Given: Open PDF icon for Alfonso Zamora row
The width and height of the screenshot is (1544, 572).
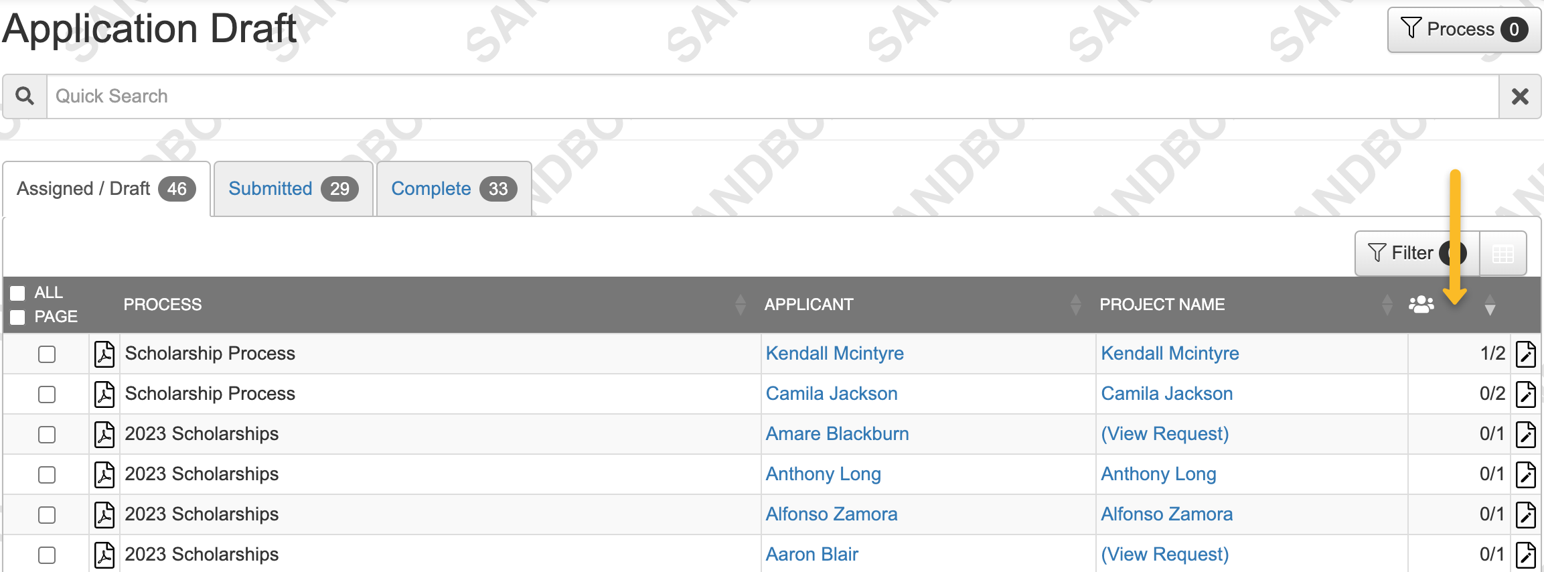Looking at the screenshot, I should click(x=104, y=514).
